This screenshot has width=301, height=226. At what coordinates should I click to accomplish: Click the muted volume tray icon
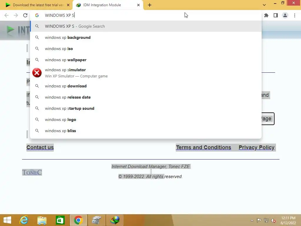(273, 220)
